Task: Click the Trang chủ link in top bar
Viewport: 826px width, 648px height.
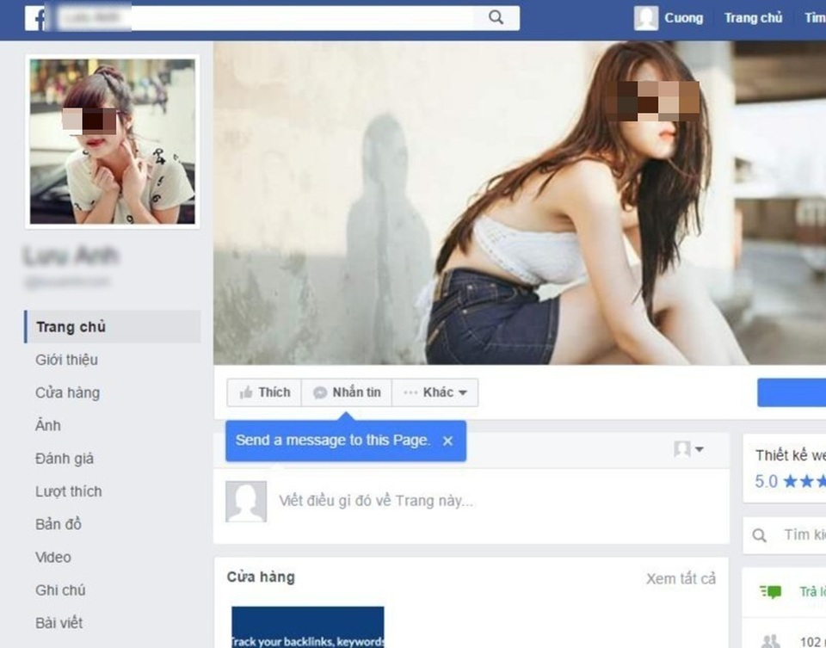Action: (x=753, y=18)
